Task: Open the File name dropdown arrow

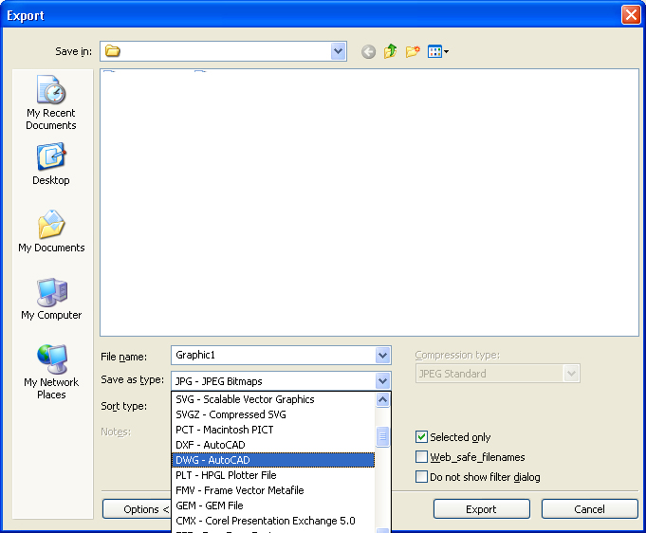Action: 383,356
